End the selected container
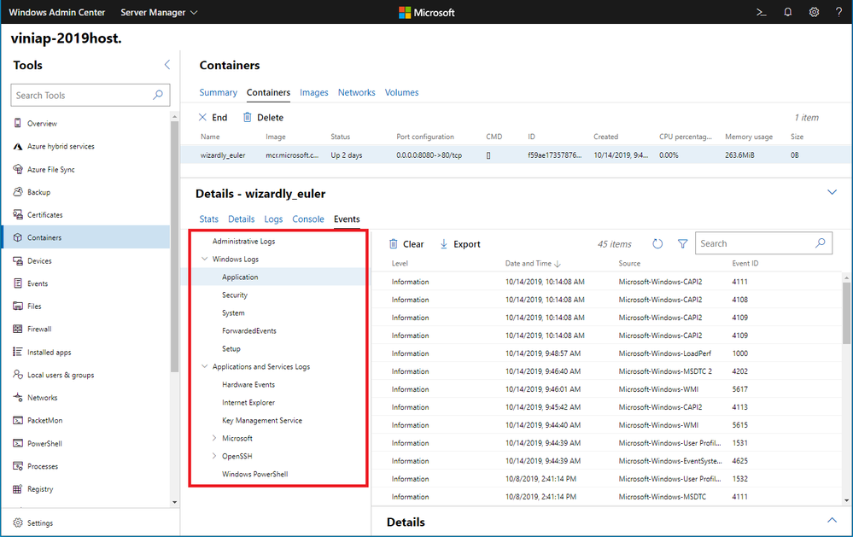The width and height of the screenshot is (853, 537). click(x=213, y=118)
